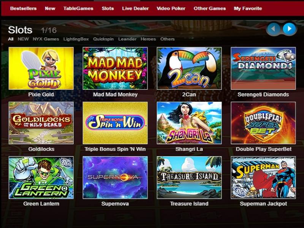The width and height of the screenshot is (304, 228).
Task: Play Triple Bonus Spin 'N Win
Action: tap(115, 123)
